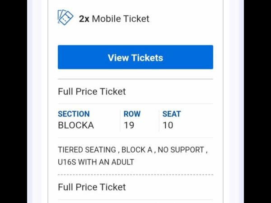Viewport: 271px width, 203px height.
Task: Click the solid divider below View Tickets
Action: (135, 79)
